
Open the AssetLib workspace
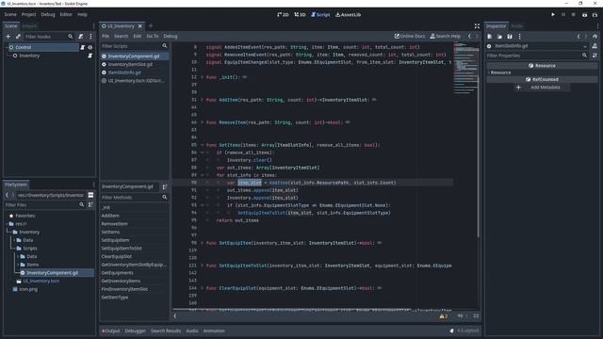click(348, 15)
